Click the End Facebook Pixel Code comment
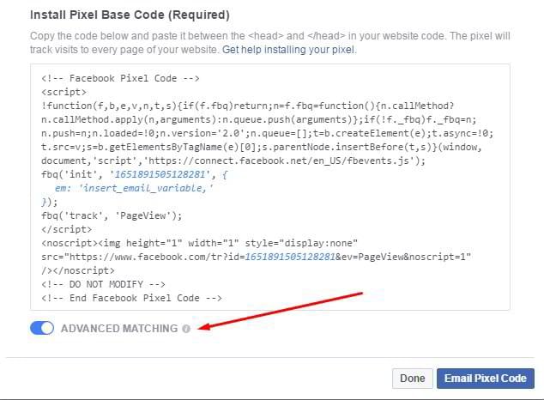This screenshot has width=544, height=400. (131, 298)
